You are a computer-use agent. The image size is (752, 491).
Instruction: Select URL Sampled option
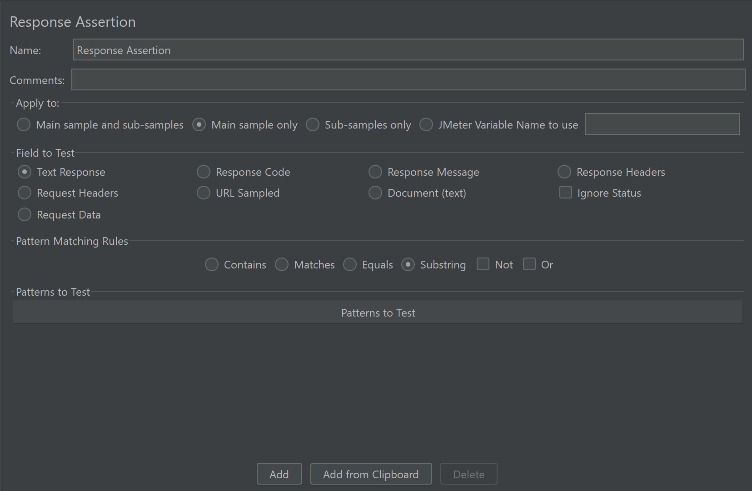[204, 193]
